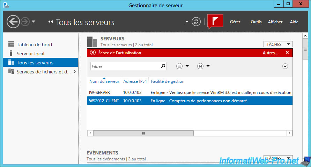Click the WinRM 3.0 status message
Image resolution: width=311 pixels, height=167 pixels.
pyautogui.click(x=221, y=92)
